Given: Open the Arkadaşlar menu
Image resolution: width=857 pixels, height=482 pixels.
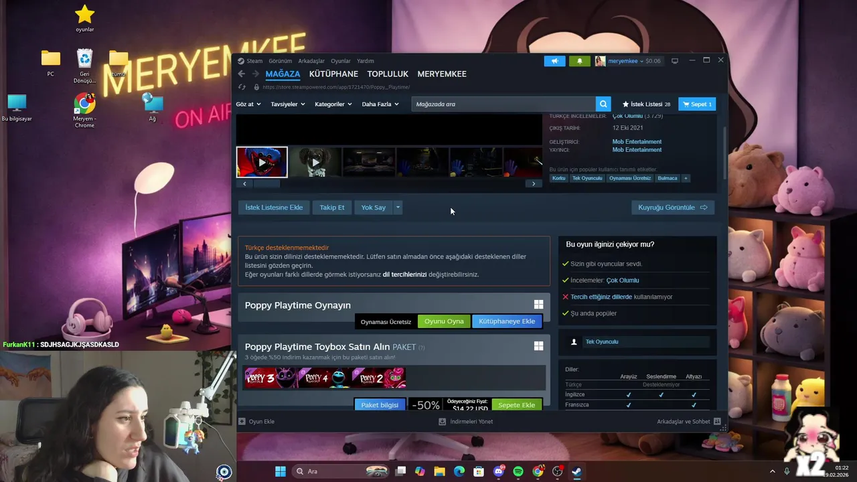Looking at the screenshot, I should (x=311, y=61).
